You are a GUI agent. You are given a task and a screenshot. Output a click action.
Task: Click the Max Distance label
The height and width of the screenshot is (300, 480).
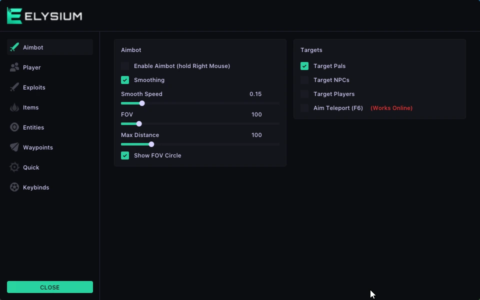coord(140,135)
